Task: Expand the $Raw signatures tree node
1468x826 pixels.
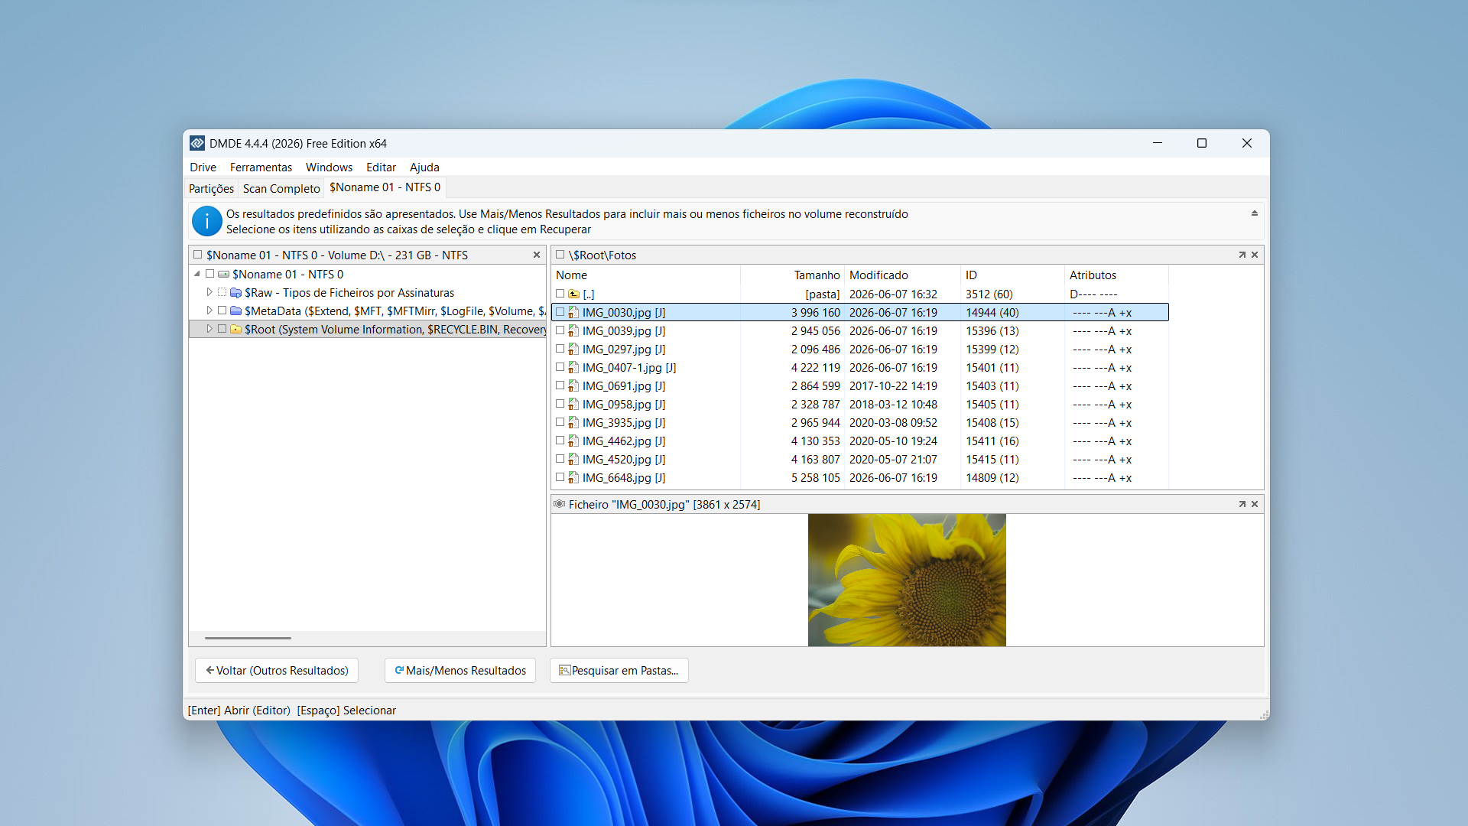Action: 209,292
